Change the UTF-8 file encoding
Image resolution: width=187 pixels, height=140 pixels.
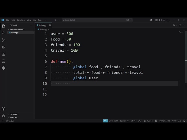(x=133, y=121)
